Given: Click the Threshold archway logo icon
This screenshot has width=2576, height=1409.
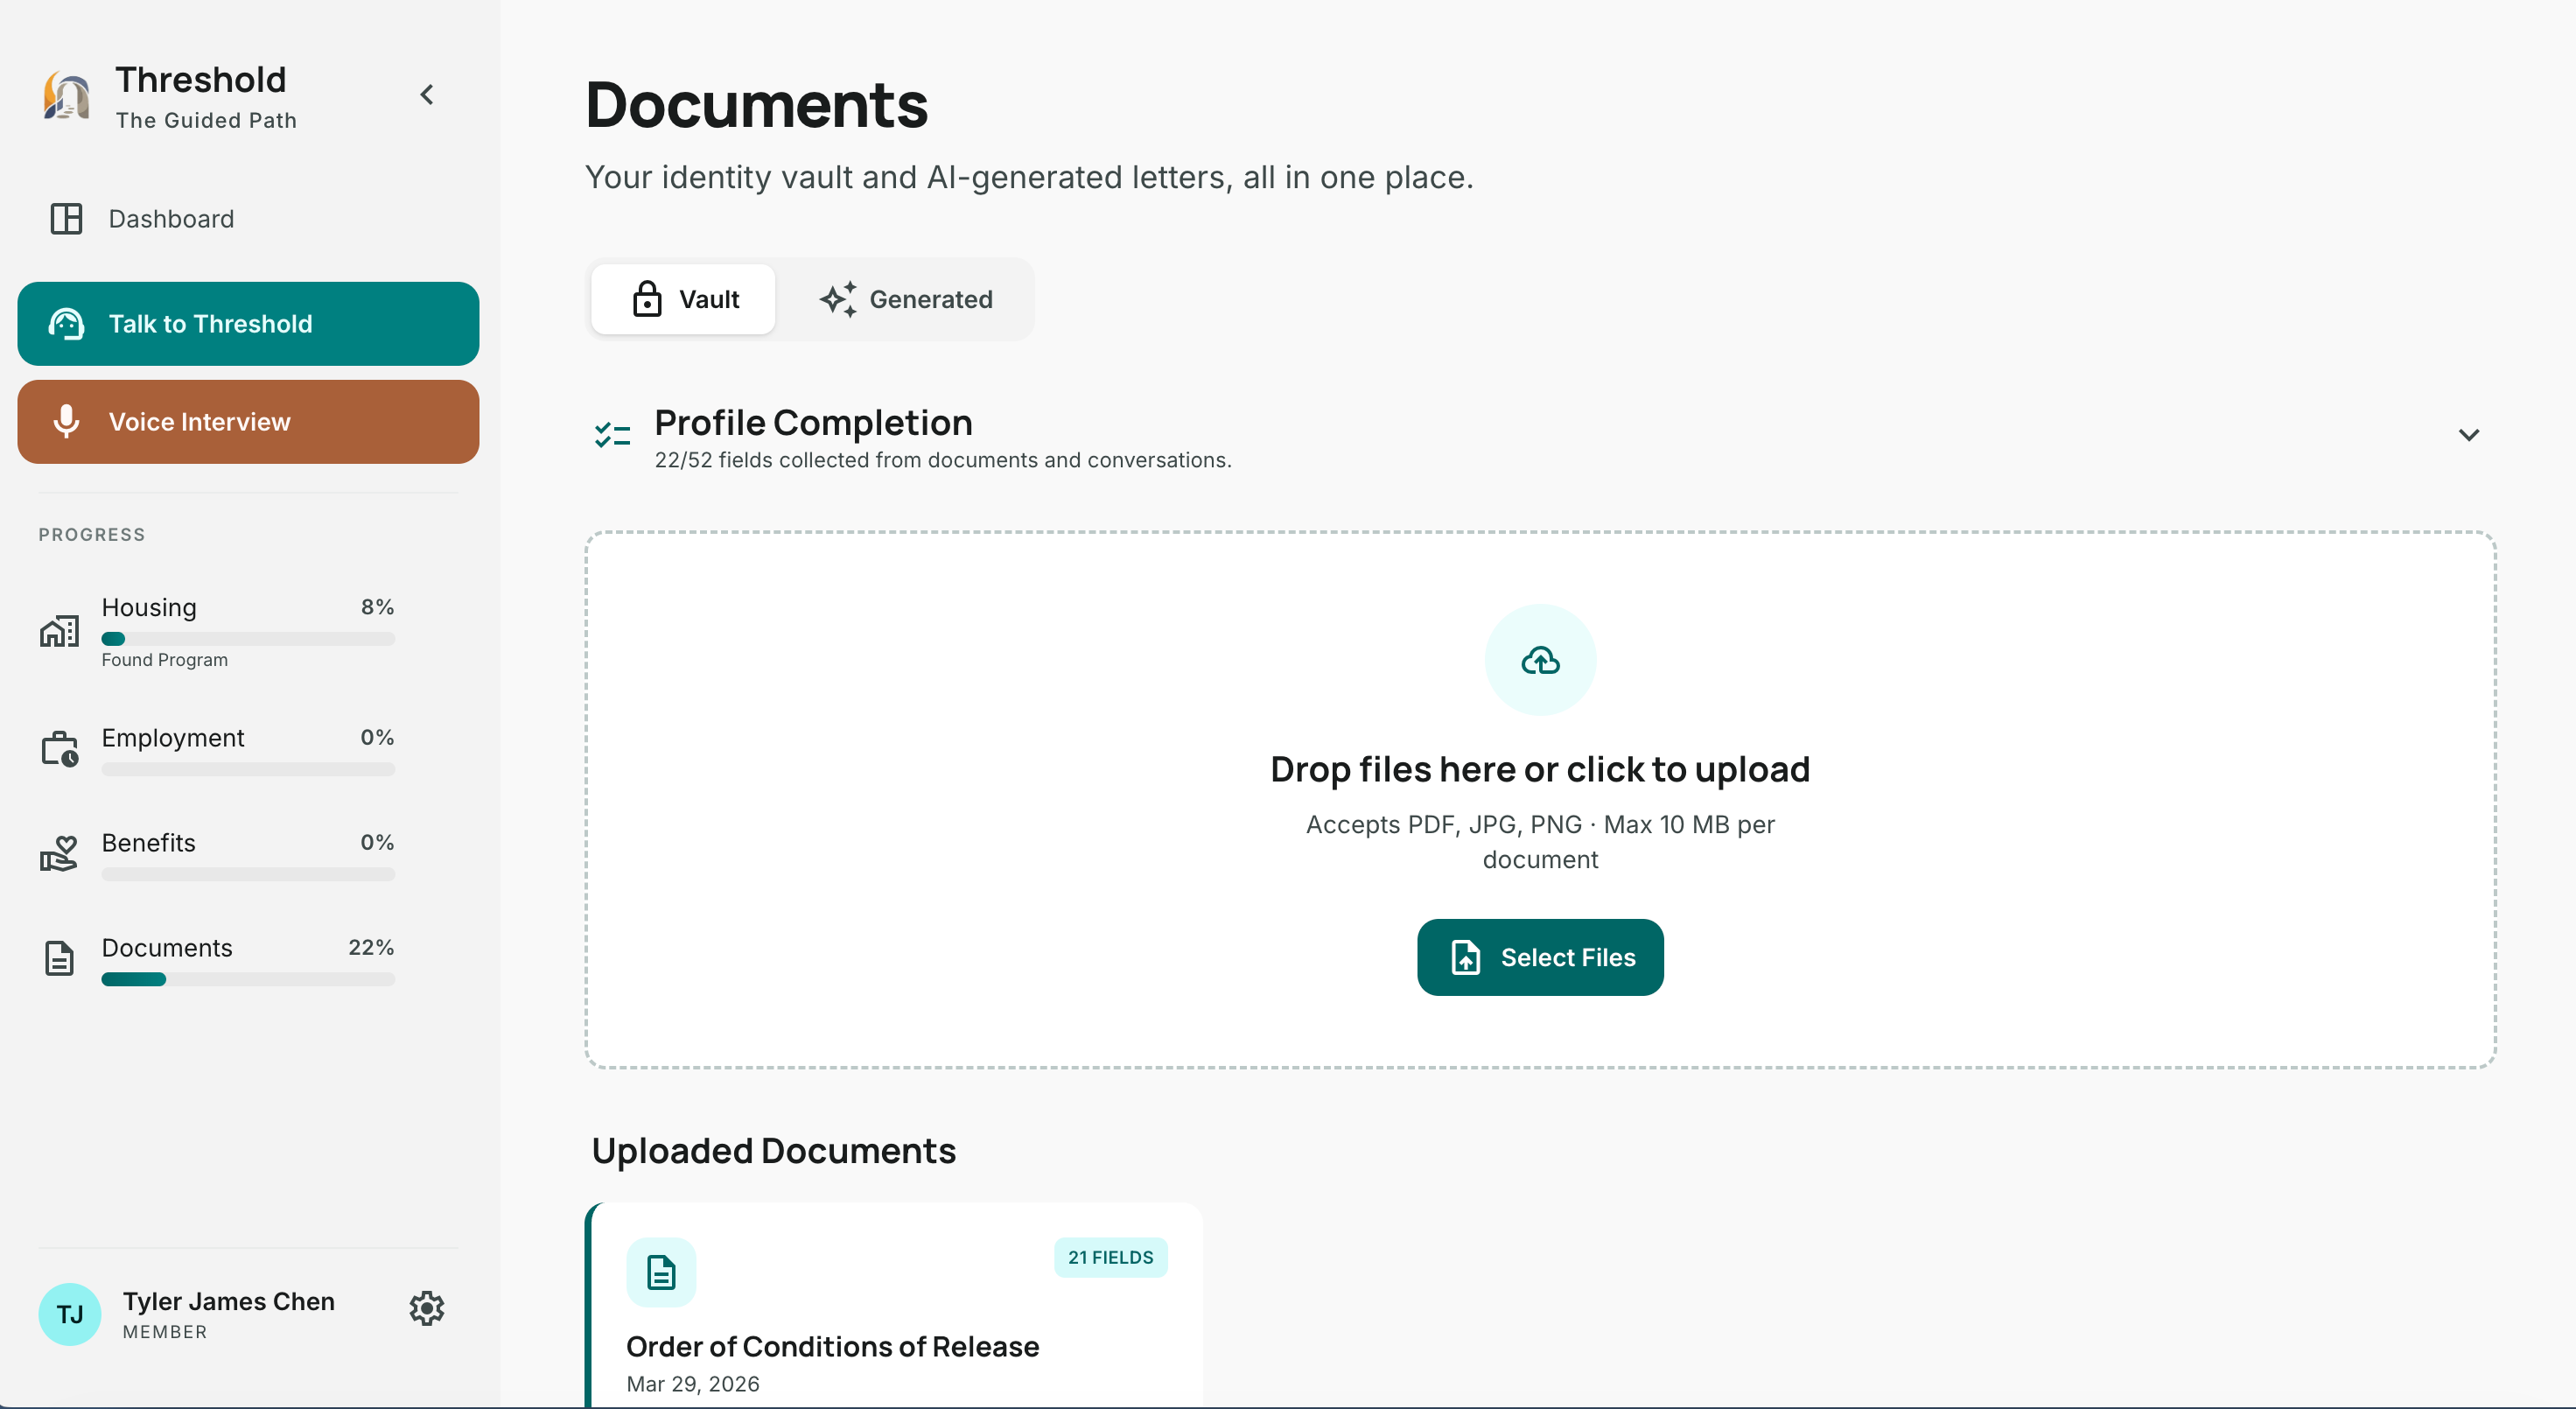Looking at the screenshot, I should tap(66, 97).
